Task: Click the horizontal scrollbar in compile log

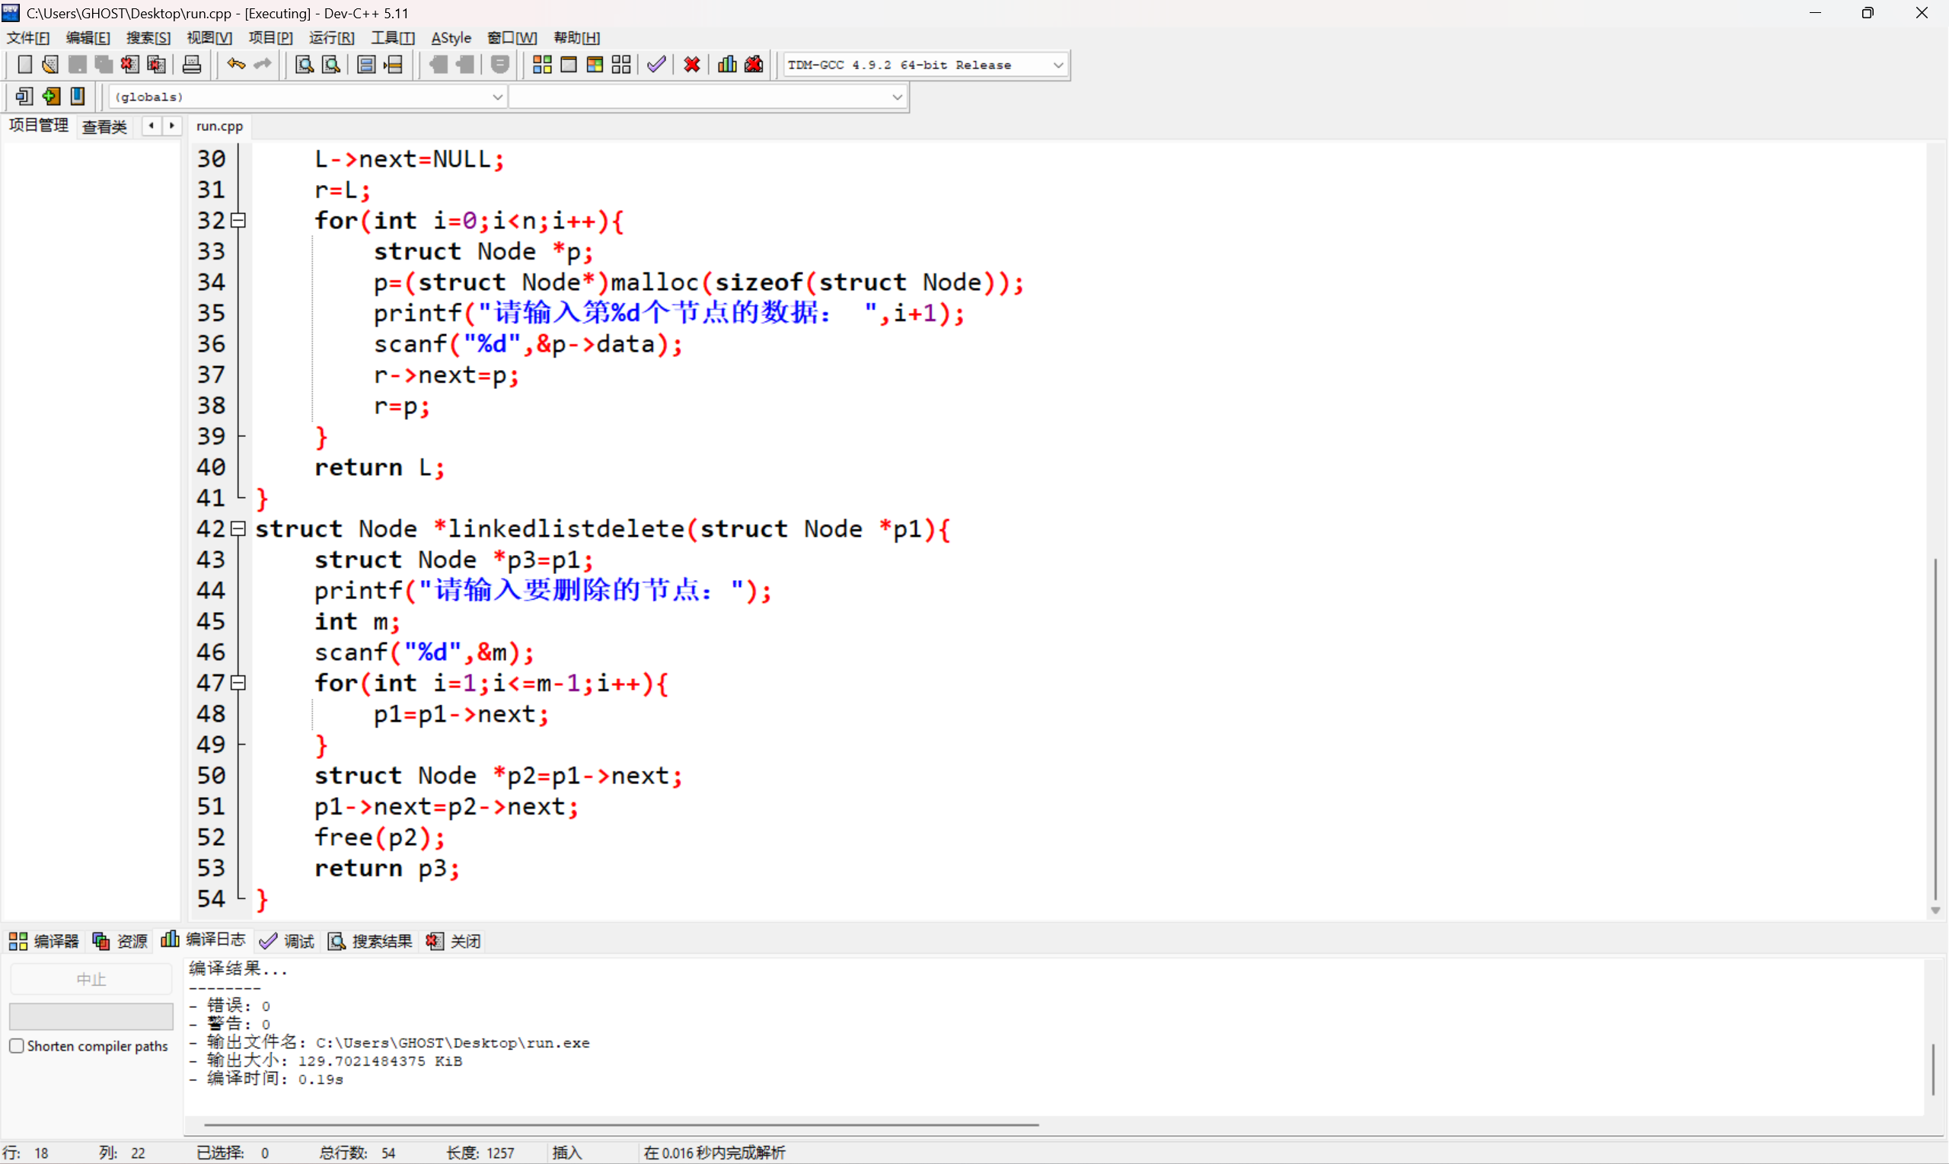Action: click(x=620, y=1124)
